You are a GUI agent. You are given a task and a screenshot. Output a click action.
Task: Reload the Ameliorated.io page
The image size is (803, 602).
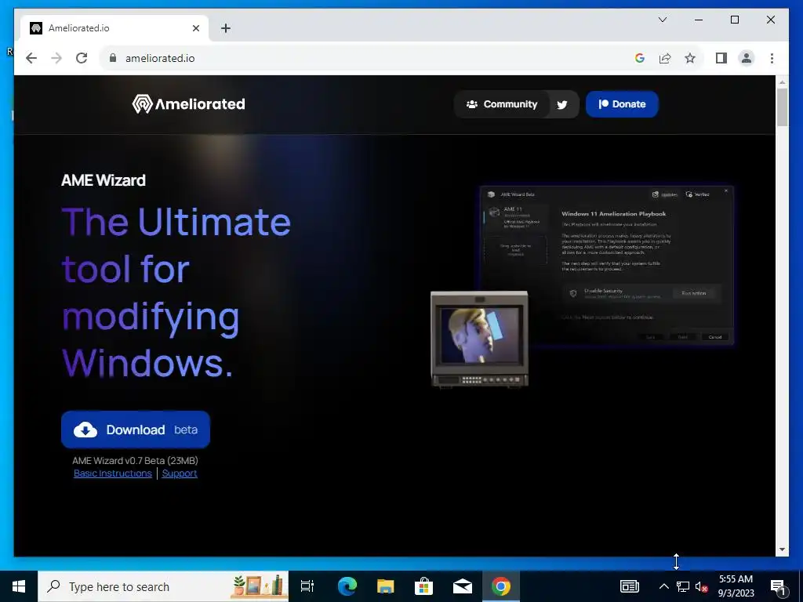coord(82,58)
